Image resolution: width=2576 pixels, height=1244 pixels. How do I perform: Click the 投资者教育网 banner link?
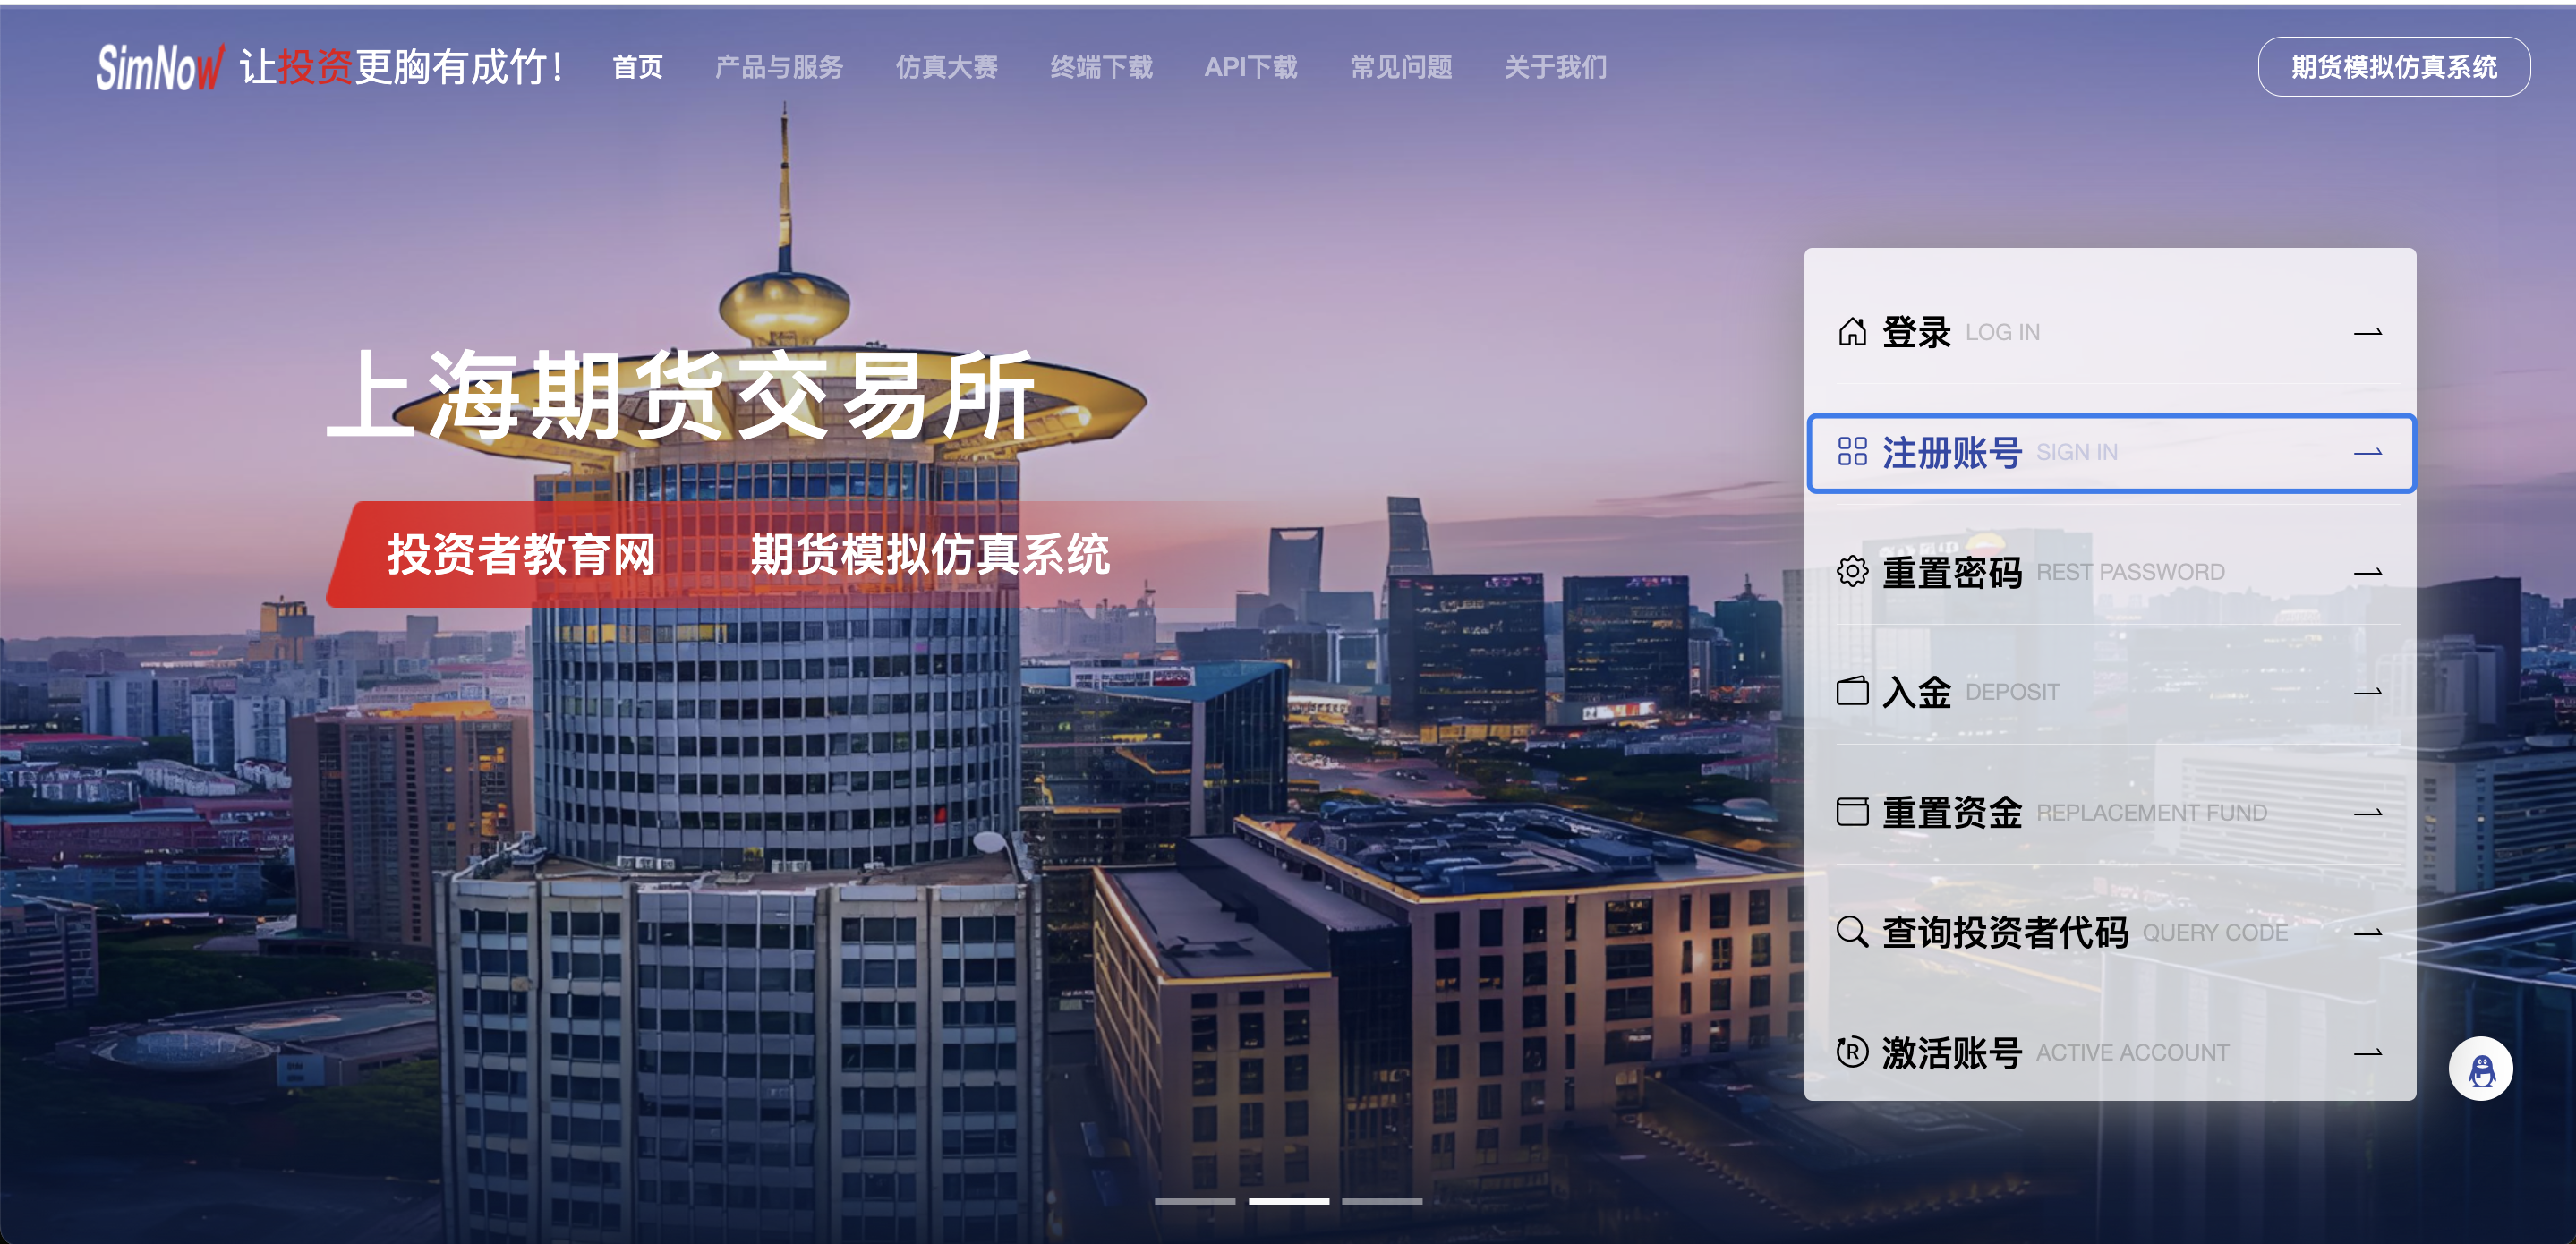click(x=521, y=554)
